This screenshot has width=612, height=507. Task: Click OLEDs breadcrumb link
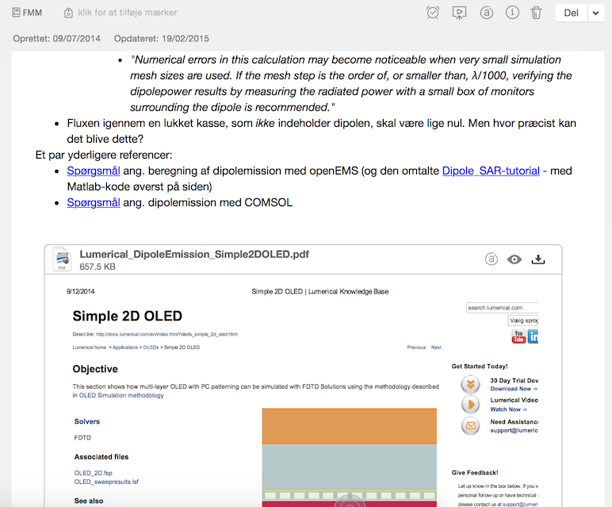(x=151, y=348)
